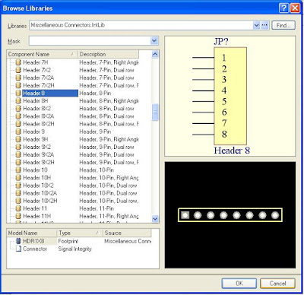This screenshot has height=295, width=304.
Task: Click the Header 10X2 component icon
Action: click(x=18, y=186)
